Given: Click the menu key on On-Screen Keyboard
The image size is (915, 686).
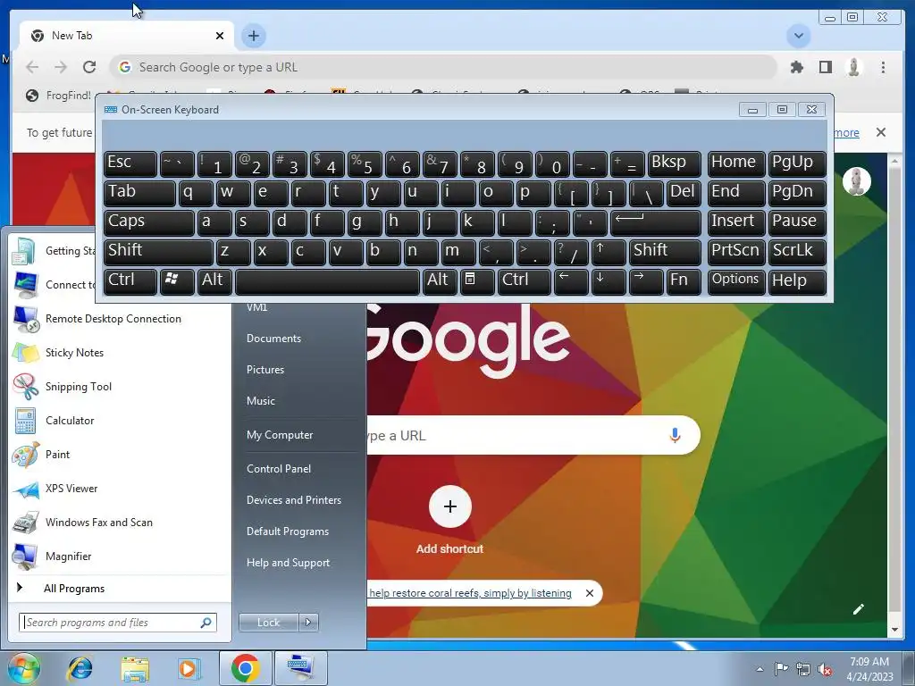Looking at the screenshot, I should coord(476,281).
